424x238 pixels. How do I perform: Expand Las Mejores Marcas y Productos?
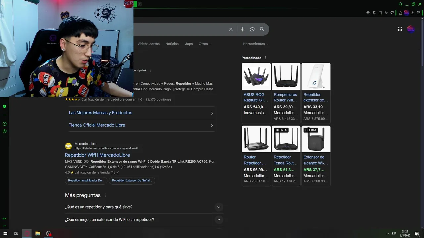pos(141,113)
